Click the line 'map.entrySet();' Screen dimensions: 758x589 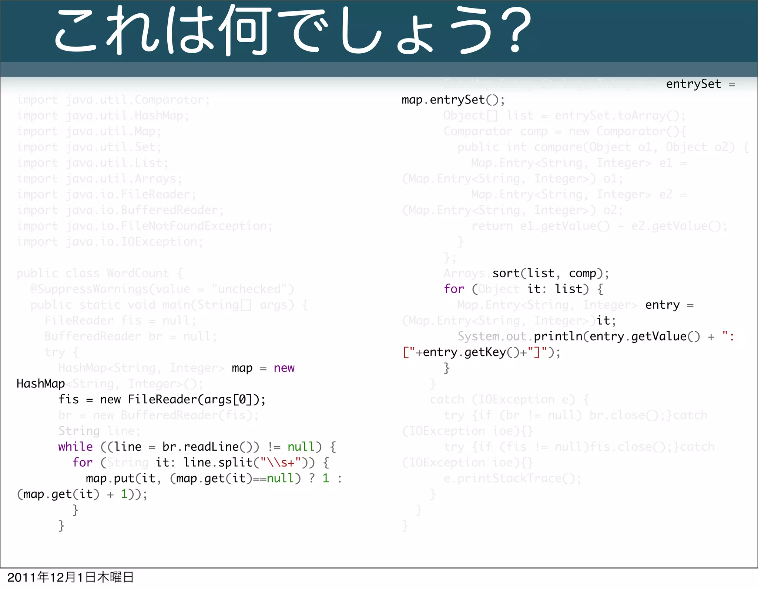point(453,100)
